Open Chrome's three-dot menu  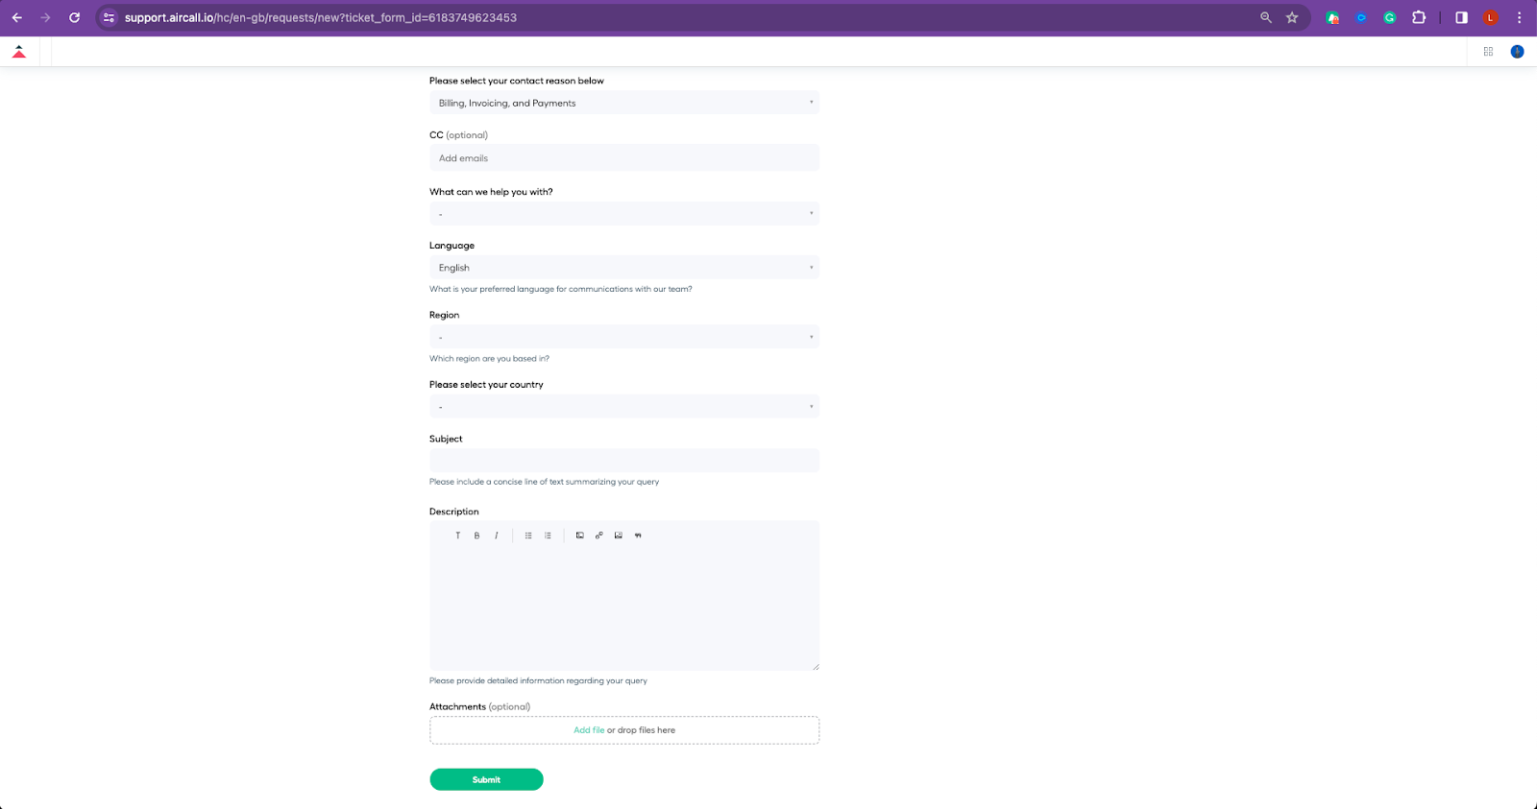pos(1519,17)
